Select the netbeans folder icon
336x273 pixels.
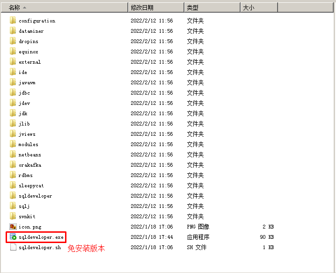(13, 155)
